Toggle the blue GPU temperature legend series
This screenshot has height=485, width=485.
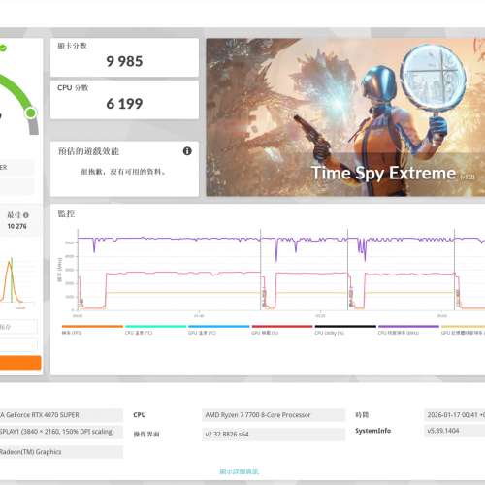pos(219,330)
